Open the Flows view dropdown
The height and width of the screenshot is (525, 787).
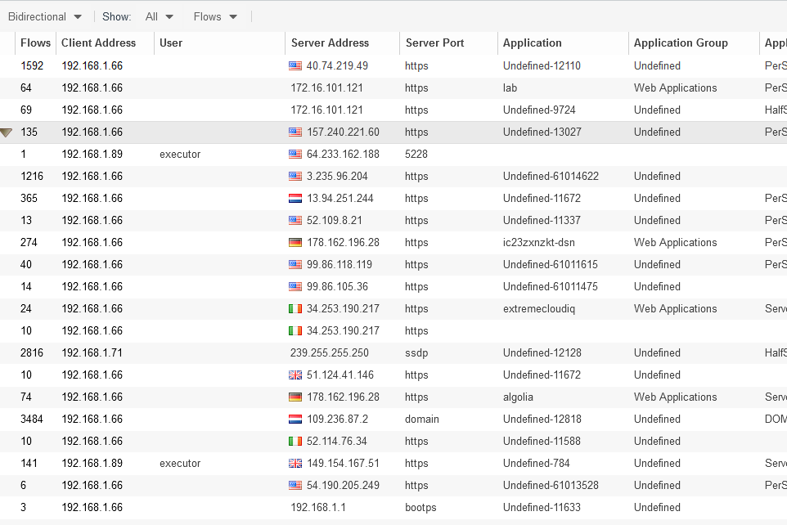pos(216,16)
